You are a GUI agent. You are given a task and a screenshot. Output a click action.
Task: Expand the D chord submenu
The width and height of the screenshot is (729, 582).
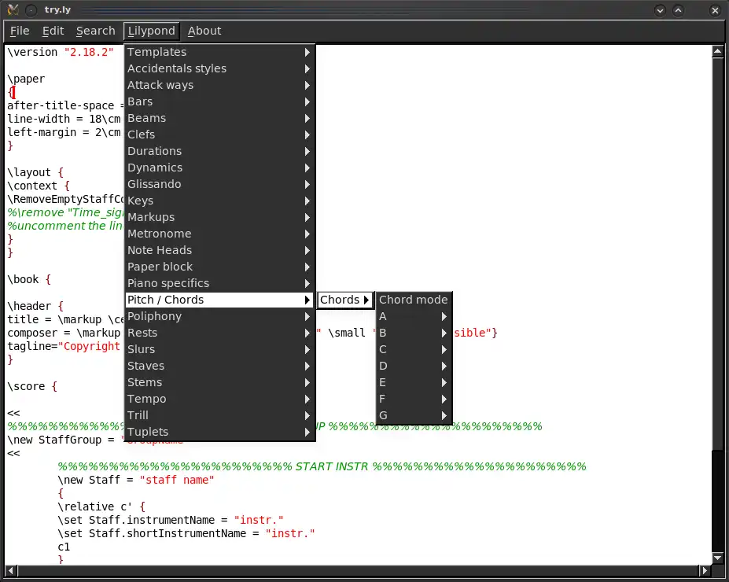(x=414, y=366)
